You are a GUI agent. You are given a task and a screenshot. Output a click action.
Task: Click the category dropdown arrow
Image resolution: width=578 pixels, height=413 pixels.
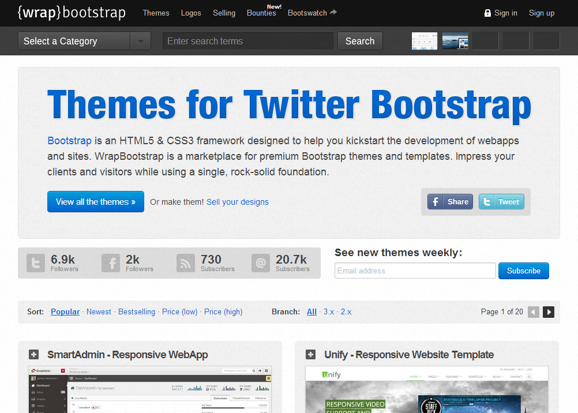tap(140, 41)
